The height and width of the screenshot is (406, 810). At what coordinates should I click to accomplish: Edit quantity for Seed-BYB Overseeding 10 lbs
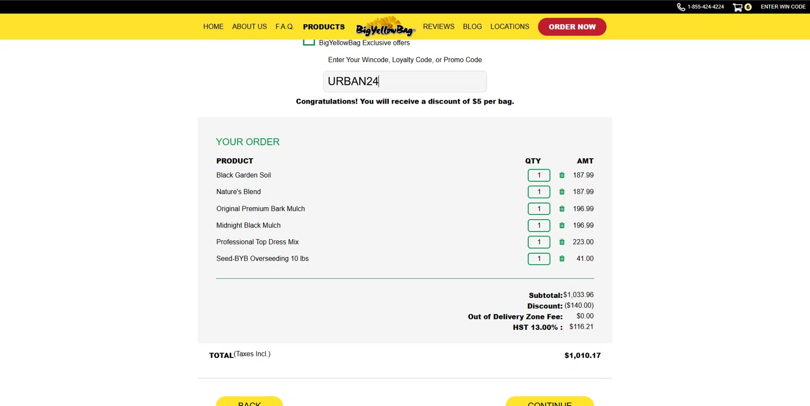pyautogui.click(x=539, y=259)
